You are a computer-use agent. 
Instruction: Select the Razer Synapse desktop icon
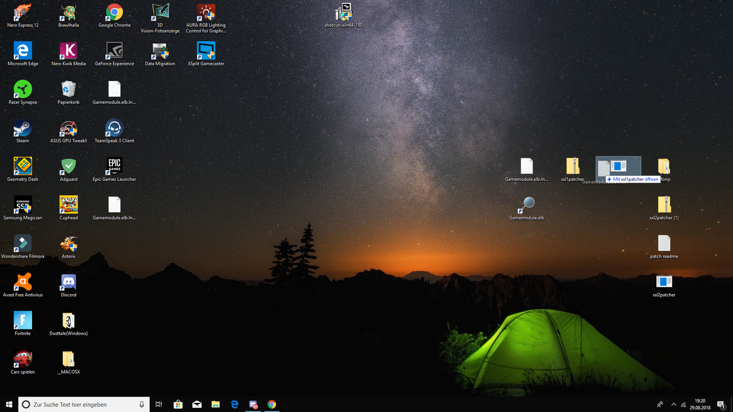tap(23, 93)
